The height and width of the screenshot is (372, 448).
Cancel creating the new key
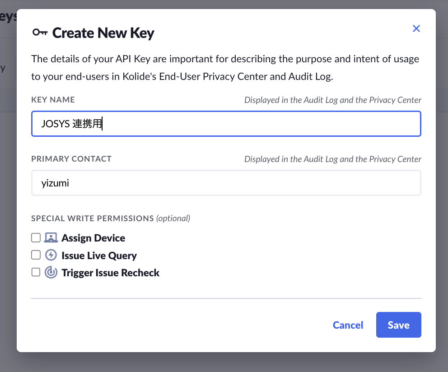[x=348, y=325]
